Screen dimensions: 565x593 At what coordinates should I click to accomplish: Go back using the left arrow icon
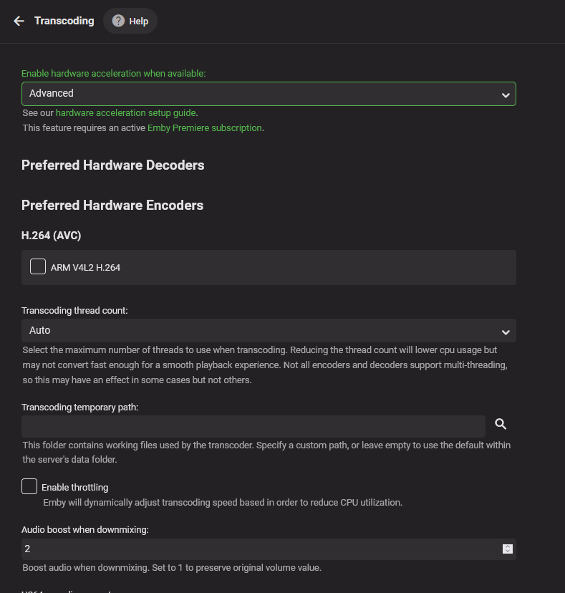tap(19, 21)
